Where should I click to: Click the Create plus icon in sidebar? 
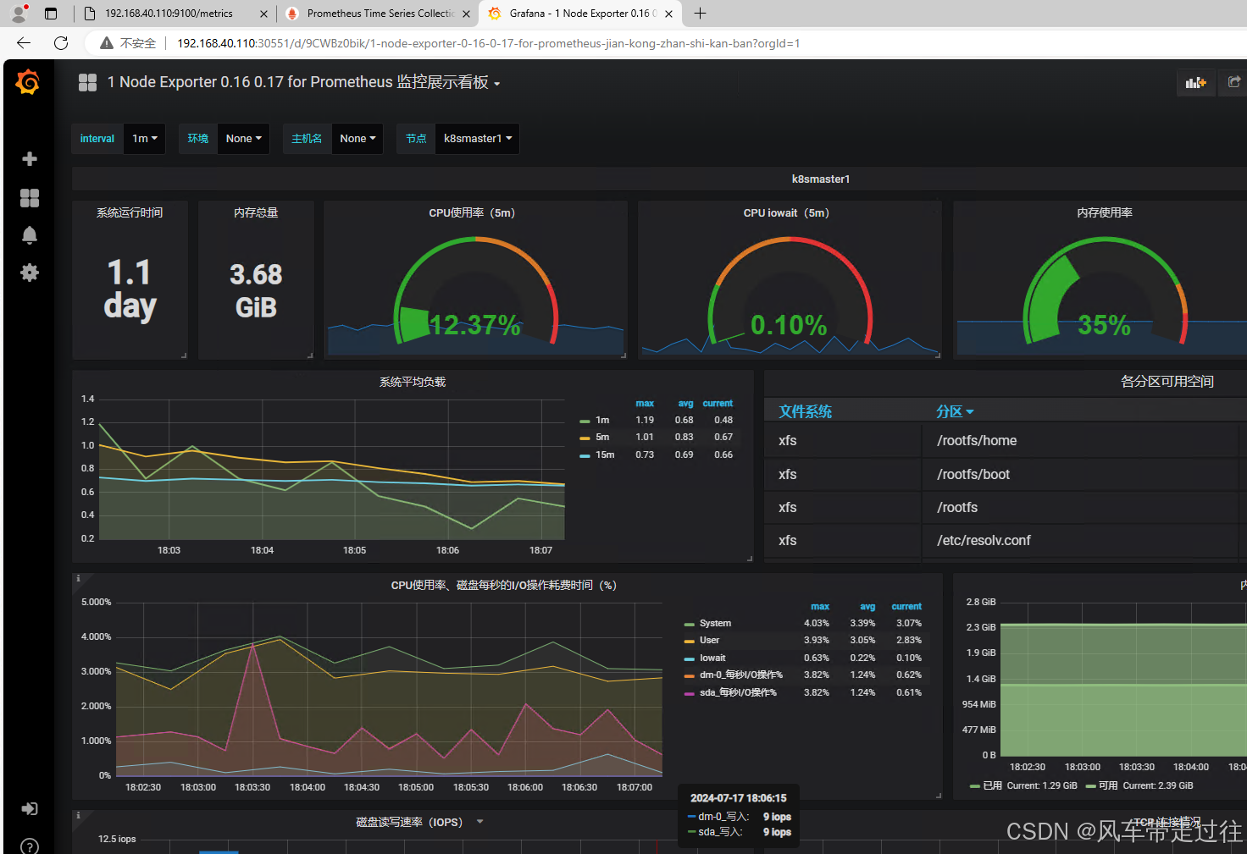click(x=30, y=159)
